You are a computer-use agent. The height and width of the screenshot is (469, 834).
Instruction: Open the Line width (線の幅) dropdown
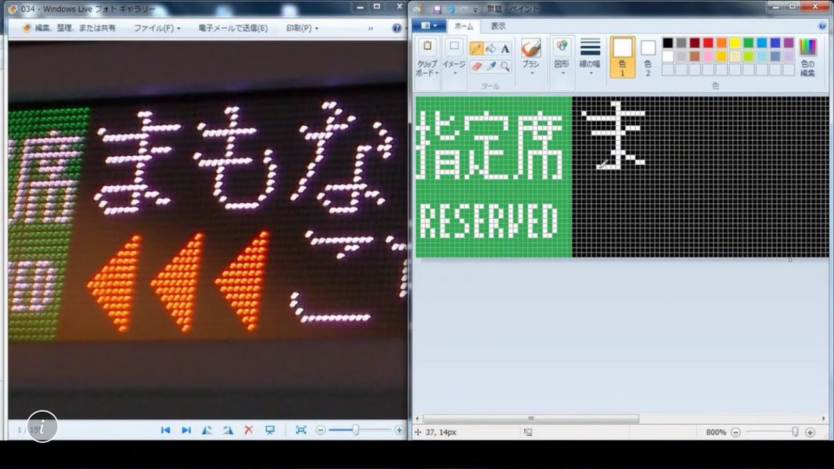tap(590, 57)
